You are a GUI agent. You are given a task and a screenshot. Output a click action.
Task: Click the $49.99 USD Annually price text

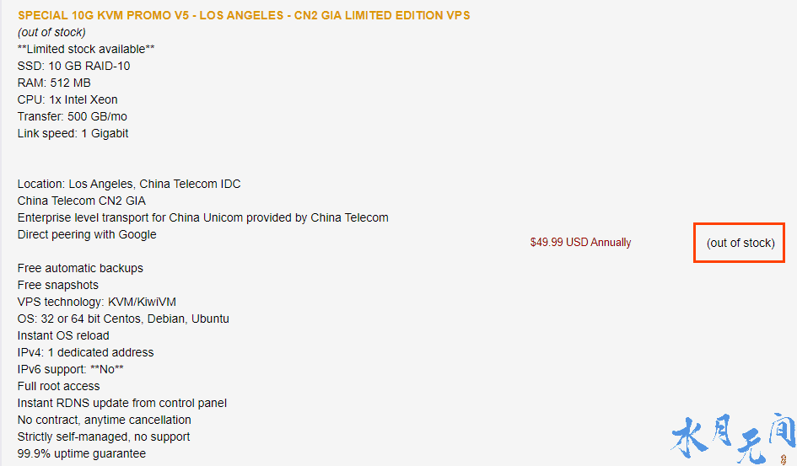click(x=580, y=242)
